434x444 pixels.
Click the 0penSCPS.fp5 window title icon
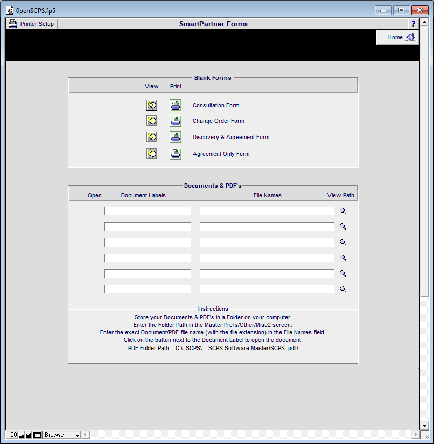click(10, 11)
